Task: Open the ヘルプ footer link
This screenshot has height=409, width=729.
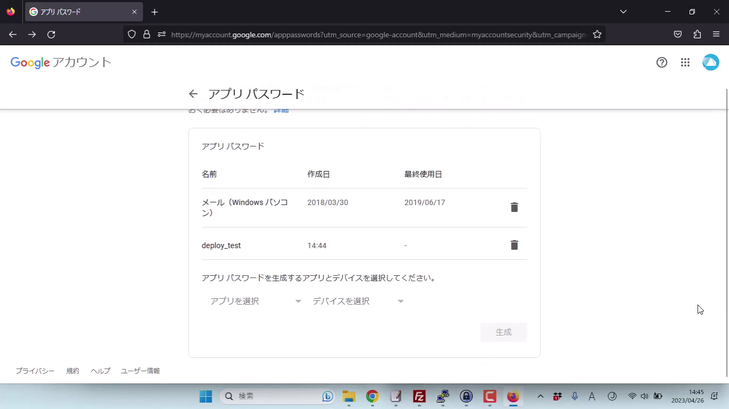Action: click(x=100, y=371)
